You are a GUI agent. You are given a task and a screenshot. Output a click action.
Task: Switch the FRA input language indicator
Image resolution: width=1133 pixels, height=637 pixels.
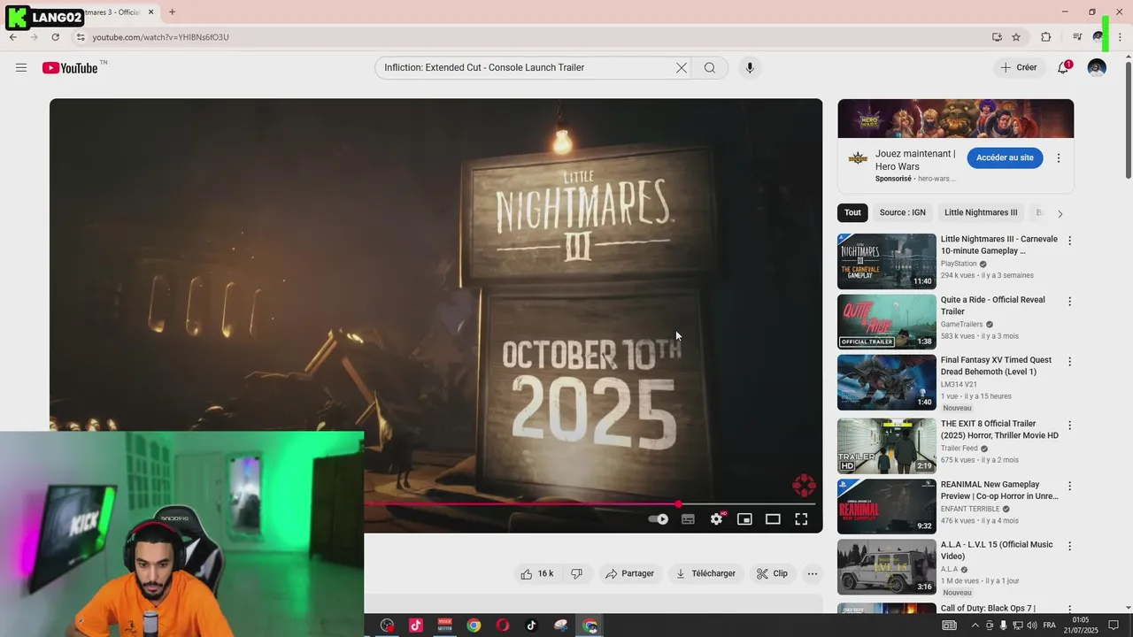1050,625
